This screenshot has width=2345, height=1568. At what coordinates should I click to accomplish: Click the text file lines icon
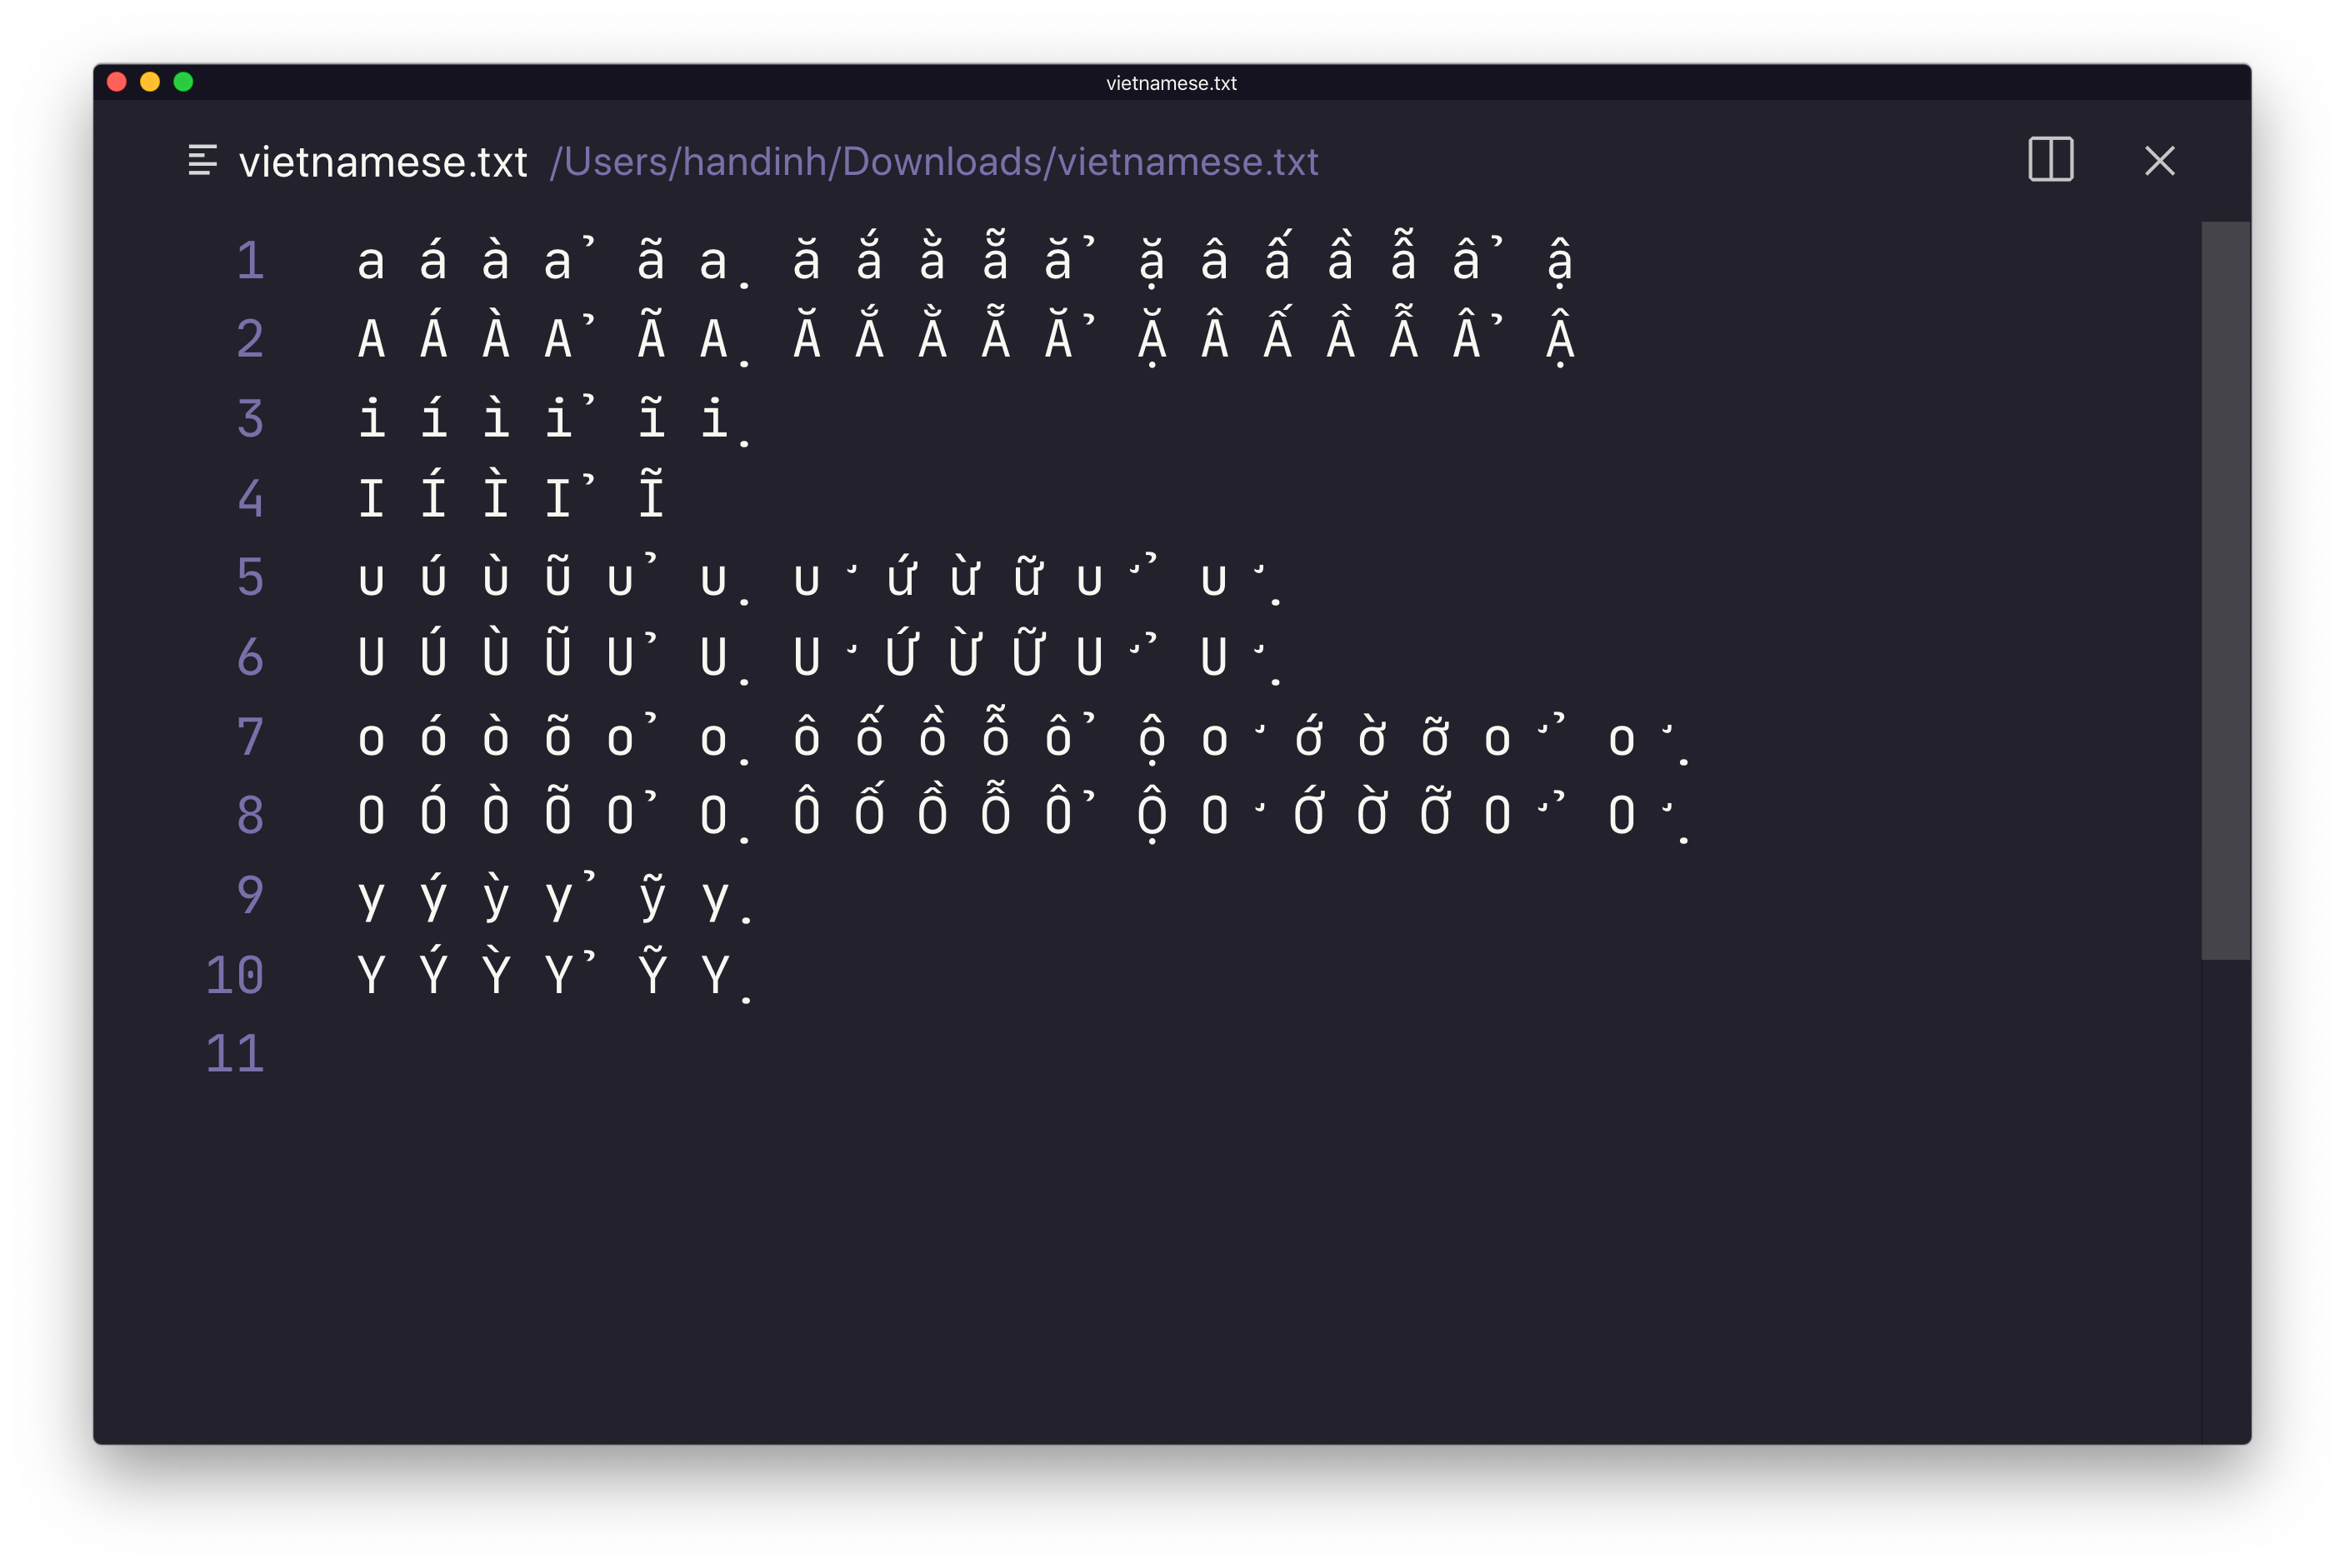pyautogui.click(x=203, y=160)
